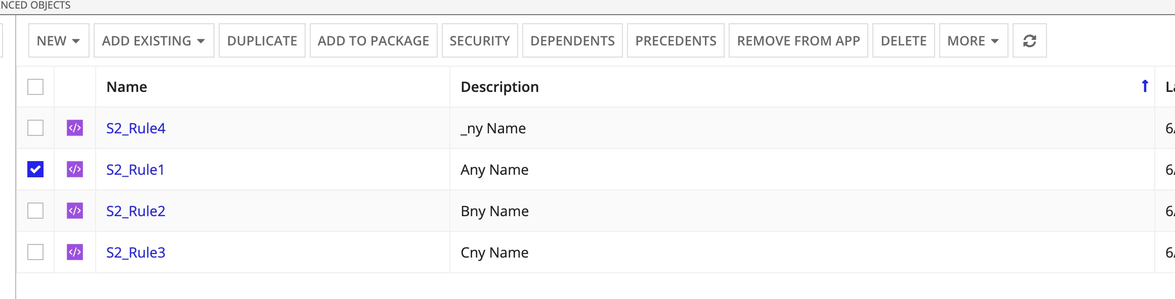This screenshot has height=299, width=1175.
Task: Click the expression rule icon for S2_Rule2
Action: click(x=75, y=211)
